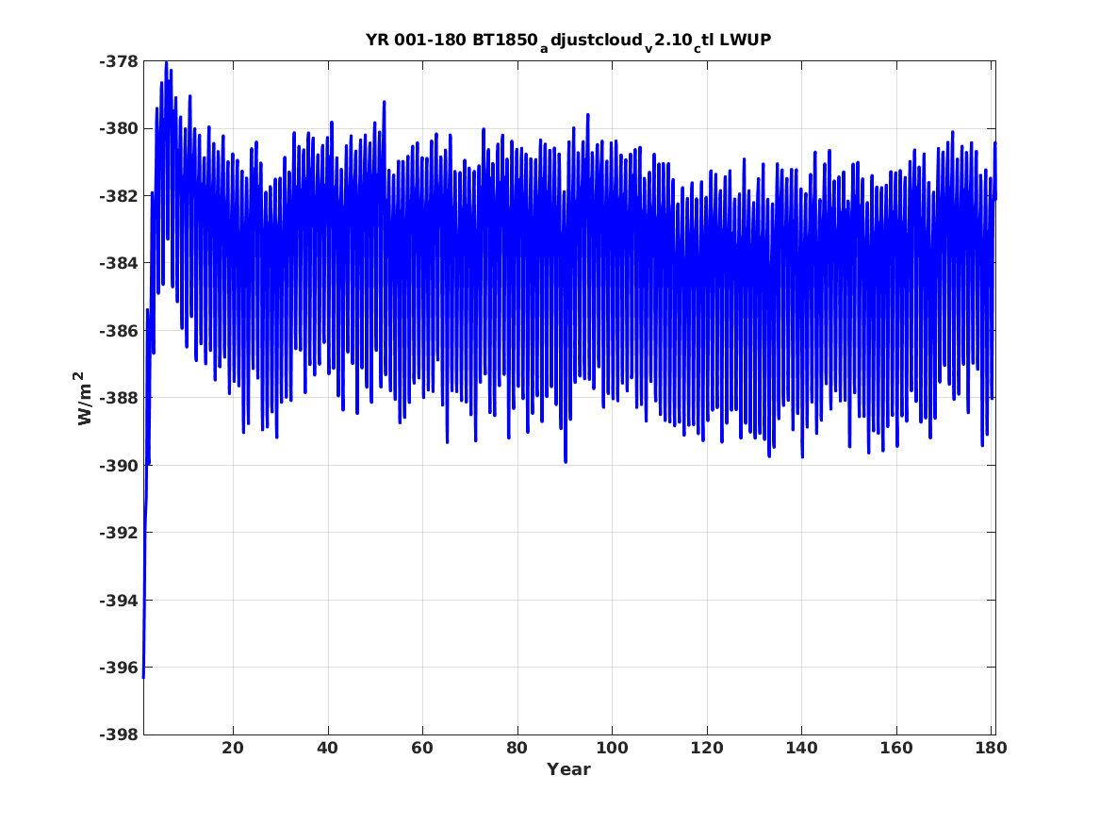Click y-axis tick label "-394"
The width and height of the screenshot is (1100, 825).
tap(118, 601)
